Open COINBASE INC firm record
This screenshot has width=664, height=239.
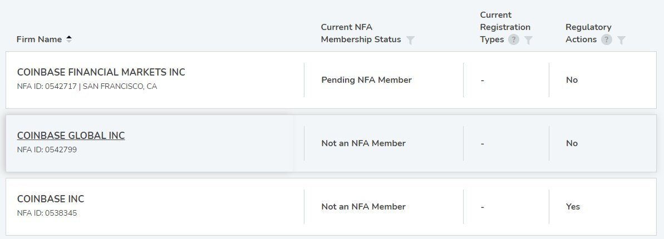51,199
